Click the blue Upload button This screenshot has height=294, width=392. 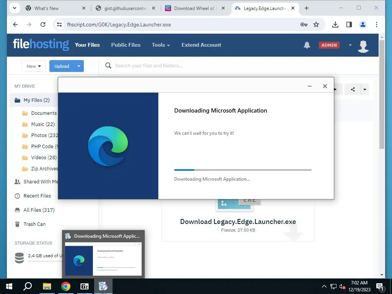click(62, 66)
